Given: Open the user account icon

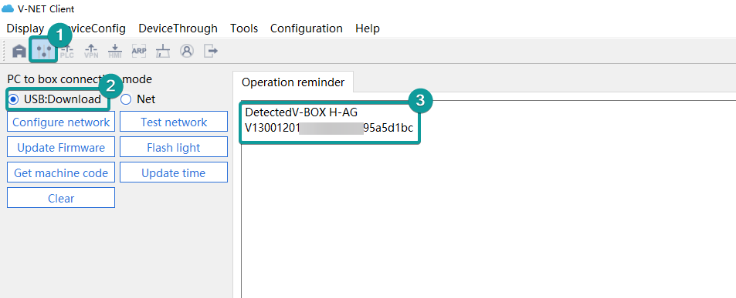Looking at the screenshot, I should point(187,51).
